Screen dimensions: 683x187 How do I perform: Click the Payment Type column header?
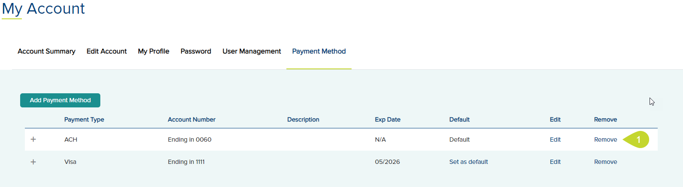click(x=84, y=119)
